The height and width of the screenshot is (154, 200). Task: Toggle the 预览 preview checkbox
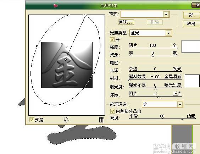tap(32, 120)
